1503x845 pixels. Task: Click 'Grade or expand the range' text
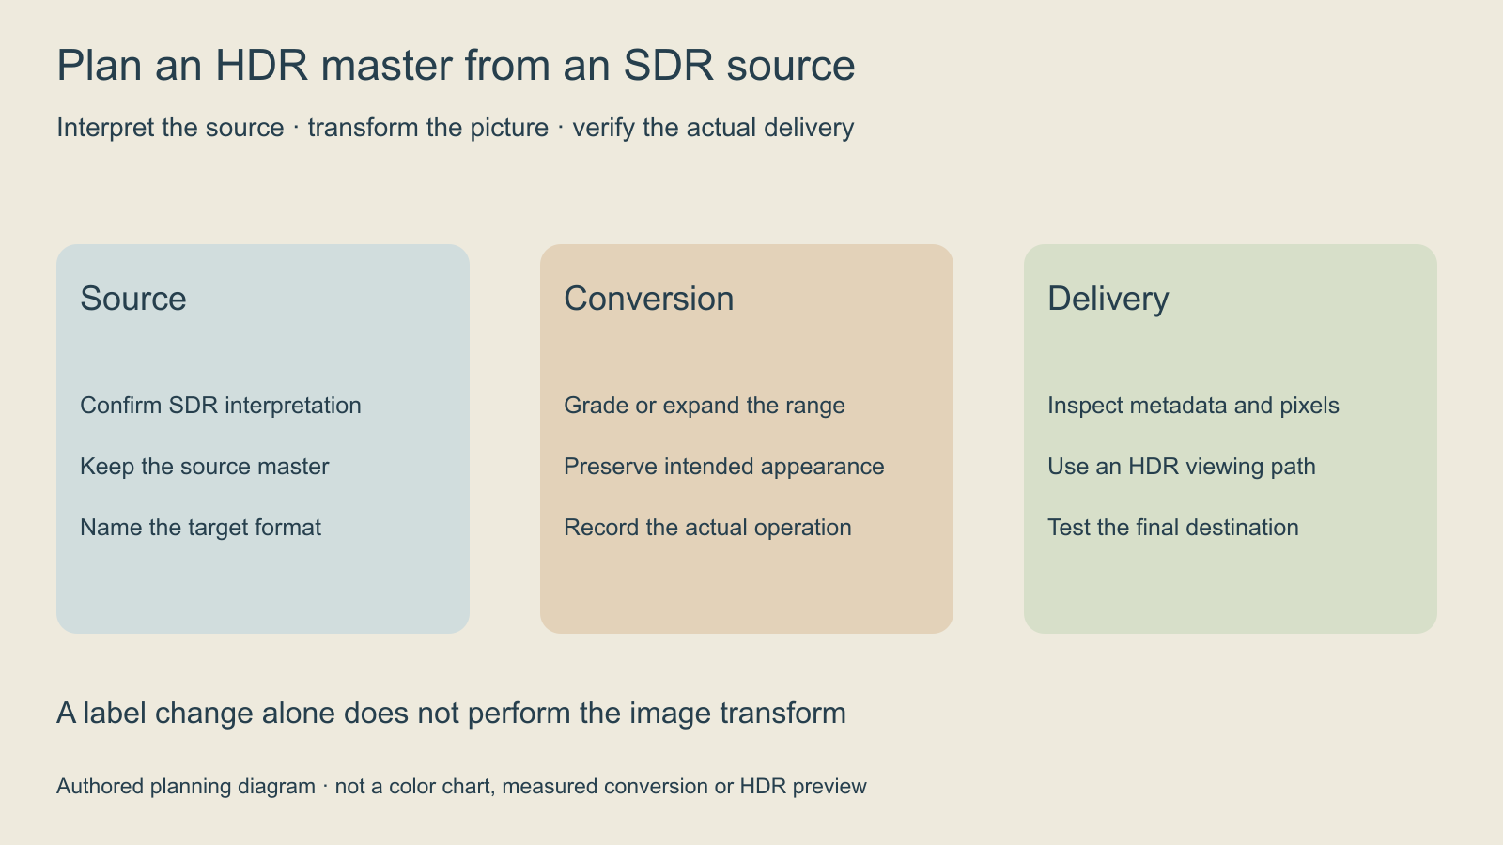point(705,406)
